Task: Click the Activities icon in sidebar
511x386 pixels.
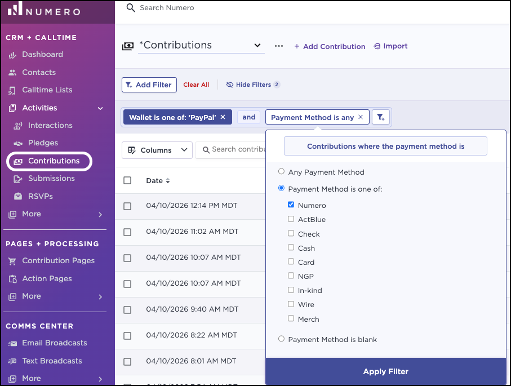Action: [x=12, y=108]
